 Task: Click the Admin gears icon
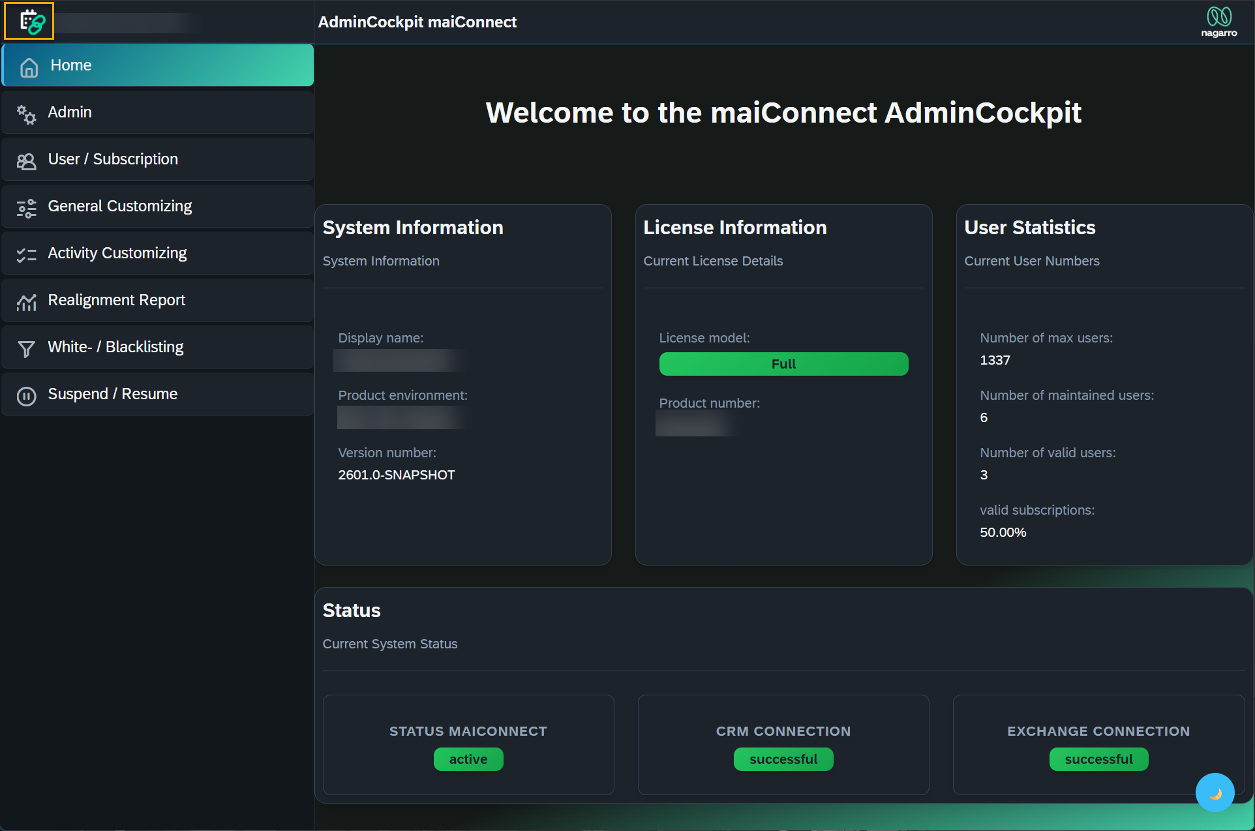[x=27, y=114]
